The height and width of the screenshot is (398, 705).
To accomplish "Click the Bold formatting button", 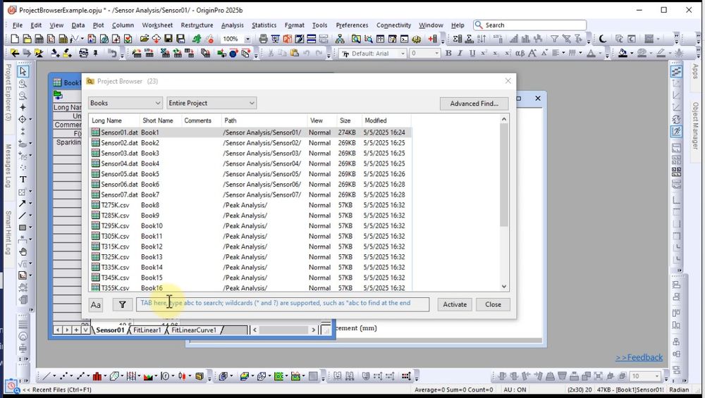I will [448, 54].
